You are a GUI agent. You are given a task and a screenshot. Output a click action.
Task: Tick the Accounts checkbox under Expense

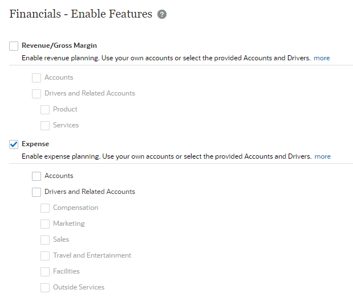(x=36, y=176)
